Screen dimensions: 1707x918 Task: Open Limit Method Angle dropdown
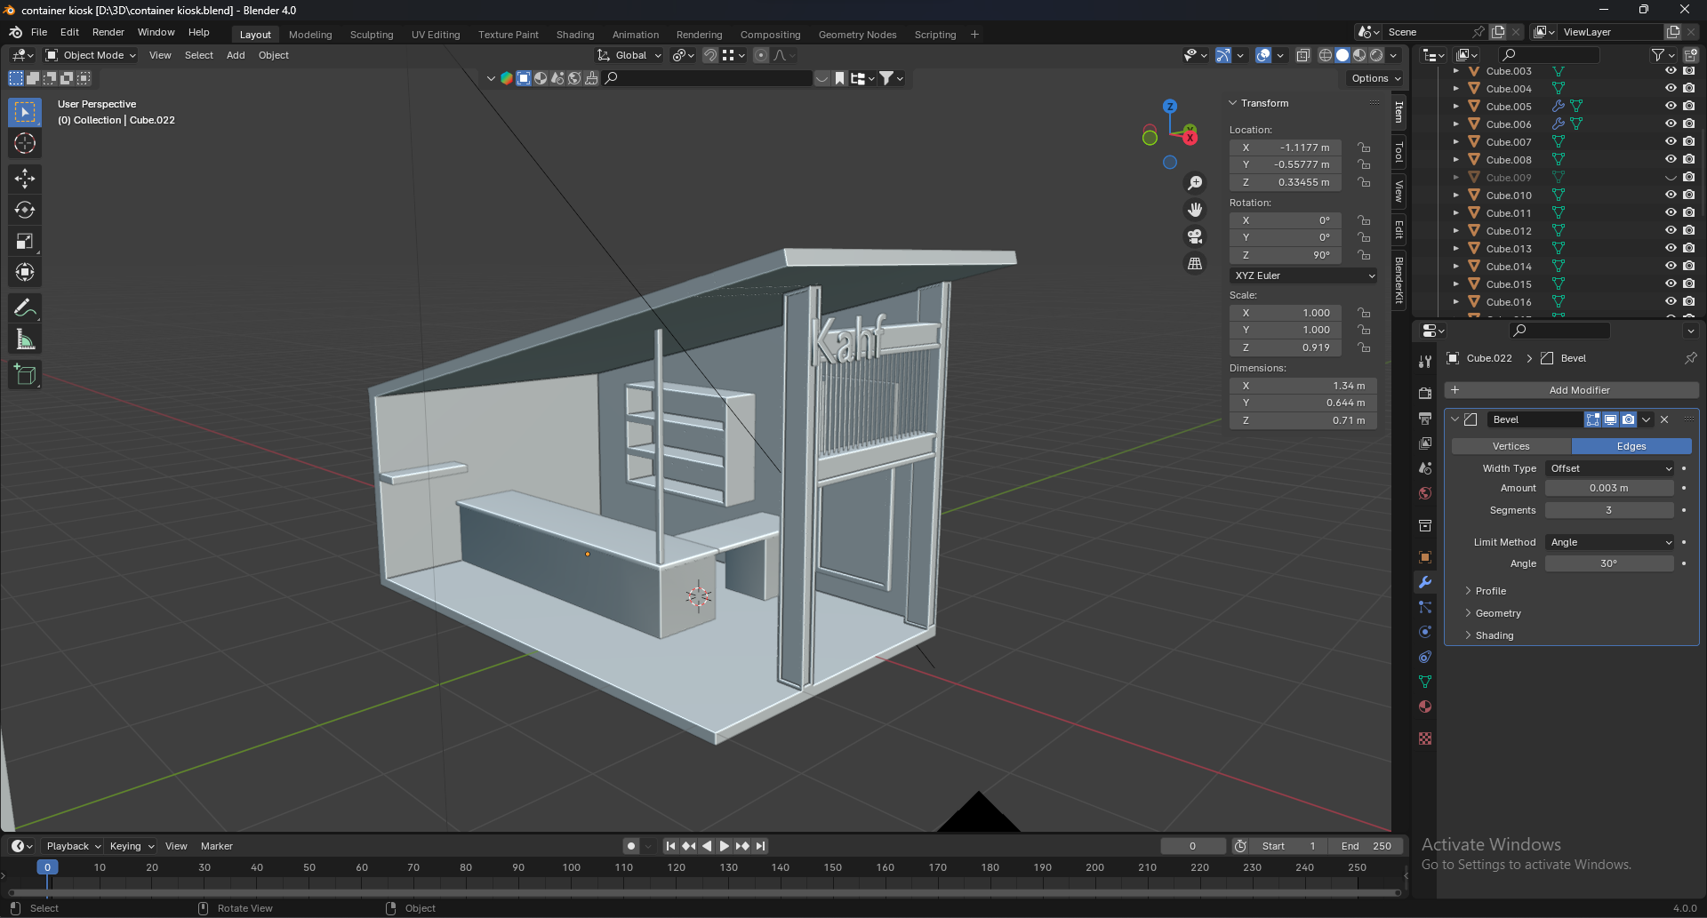[x=1610, y=542]
